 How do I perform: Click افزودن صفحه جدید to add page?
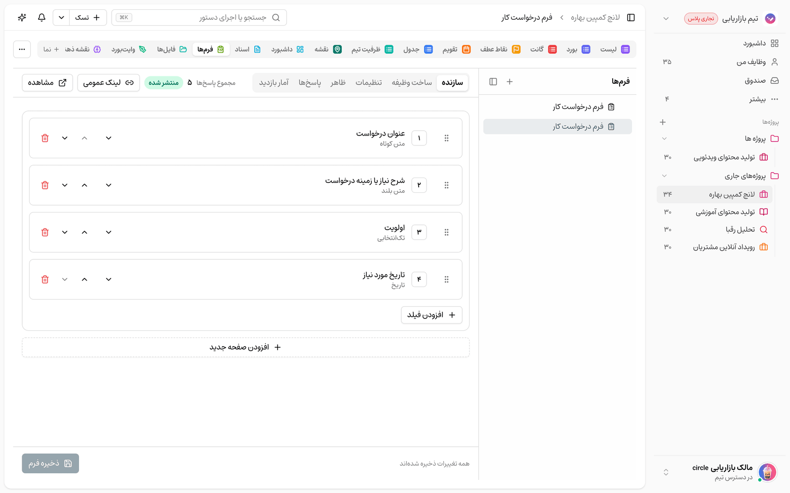coord(245,347)
